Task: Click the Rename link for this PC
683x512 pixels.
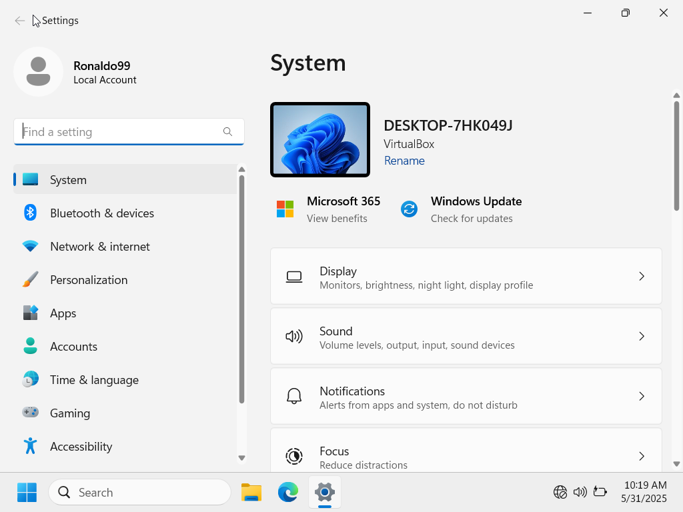Action: pyautogui.click(x=404, y=161)
